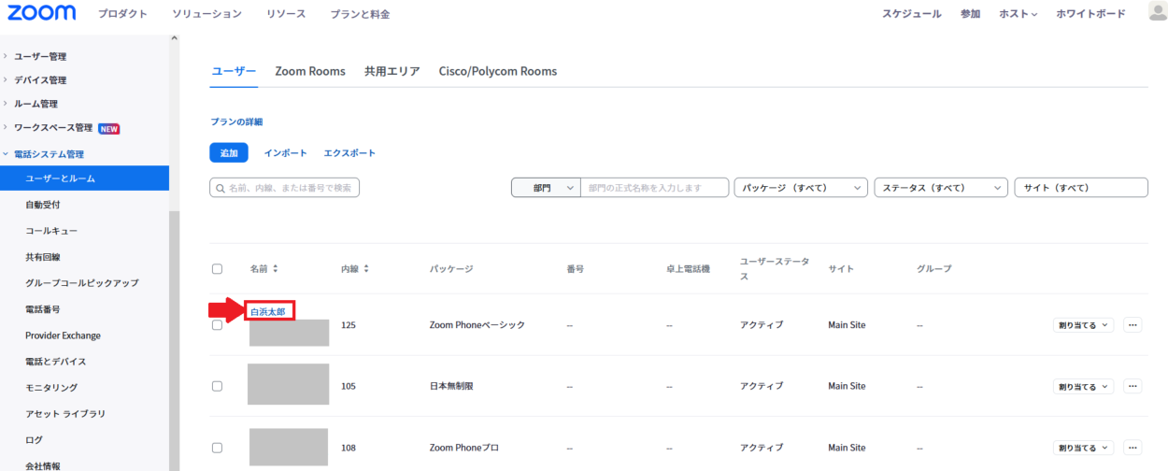Open 割り当てる dropdown for extension 108
This screenshot has height=471, width=1168.
click(x=1083, y=448)
